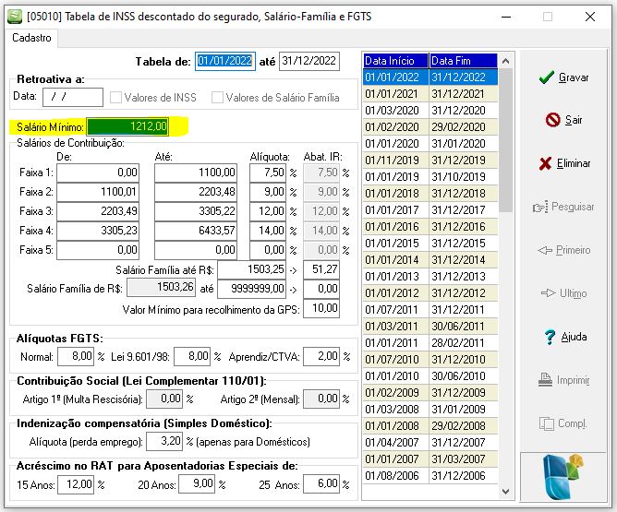Select the row starting 01/01/2018
Image resolution: width=617 pixels, height=512 pixels.
click(x=430, y=194)
